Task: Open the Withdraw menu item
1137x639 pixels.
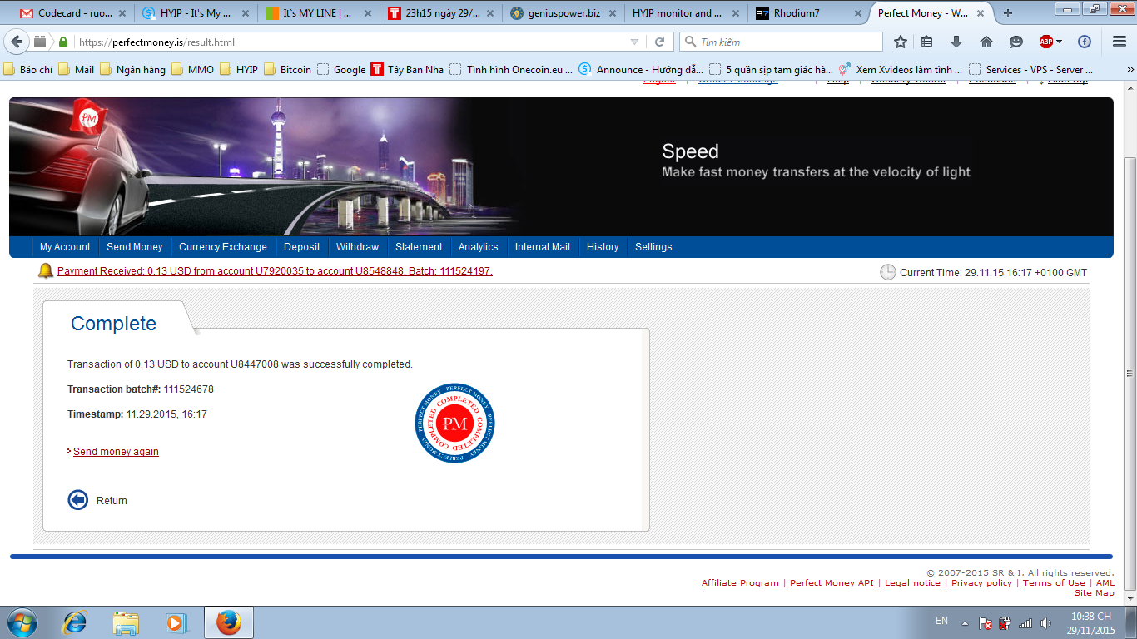Action: coord(358,247)
